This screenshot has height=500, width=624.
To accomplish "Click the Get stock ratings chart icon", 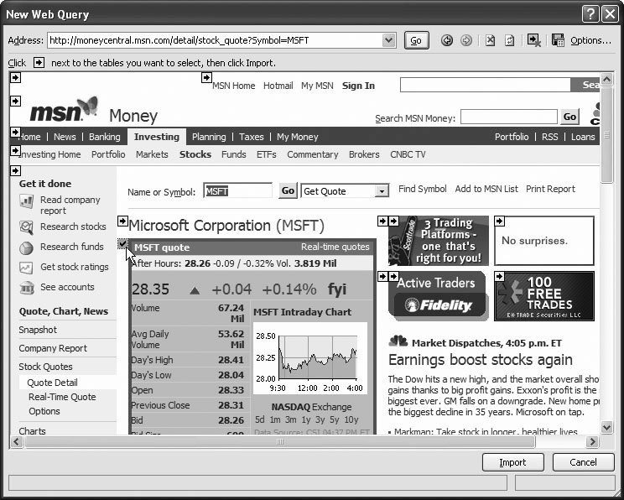I will (x=26, y=268).
